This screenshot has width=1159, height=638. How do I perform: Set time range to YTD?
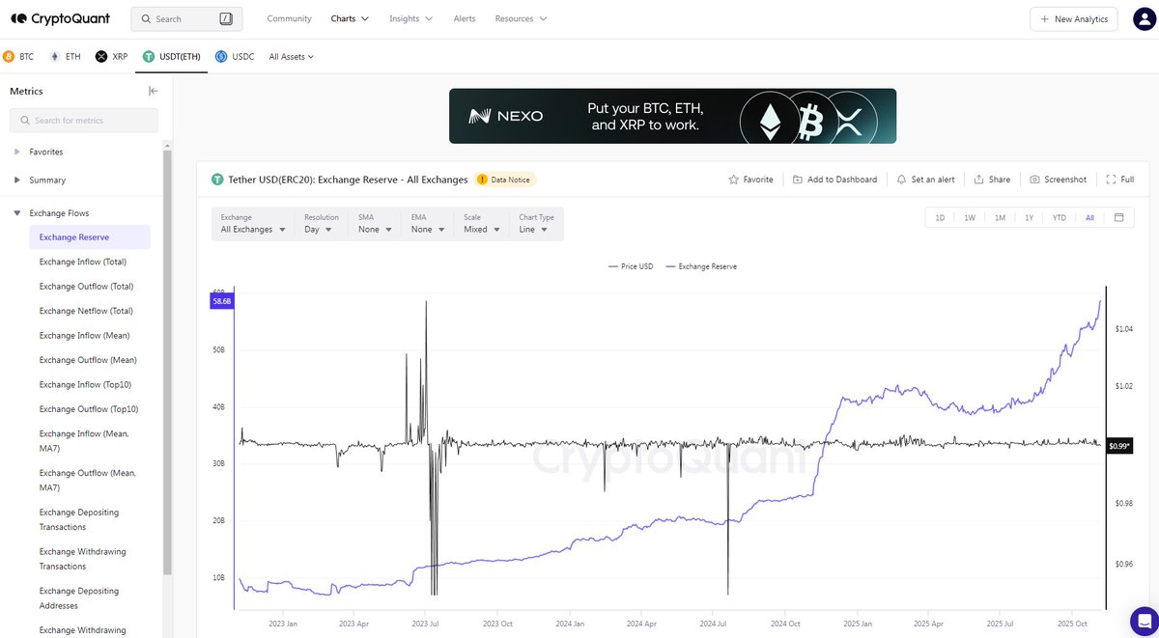tap(1060, 218)
